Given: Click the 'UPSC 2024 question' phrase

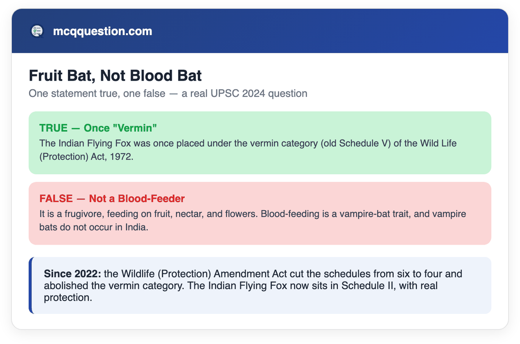Looking at the screenshot, I should [x=259, y=94].
